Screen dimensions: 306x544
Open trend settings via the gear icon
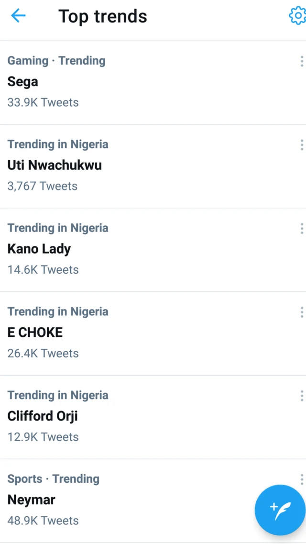(297, 16)
